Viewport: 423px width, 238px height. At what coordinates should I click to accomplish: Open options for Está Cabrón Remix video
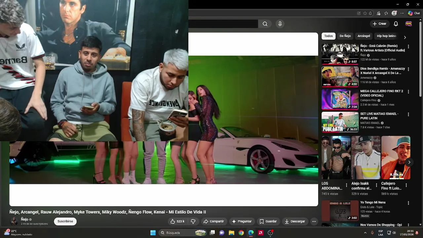[x=408, y=47]
